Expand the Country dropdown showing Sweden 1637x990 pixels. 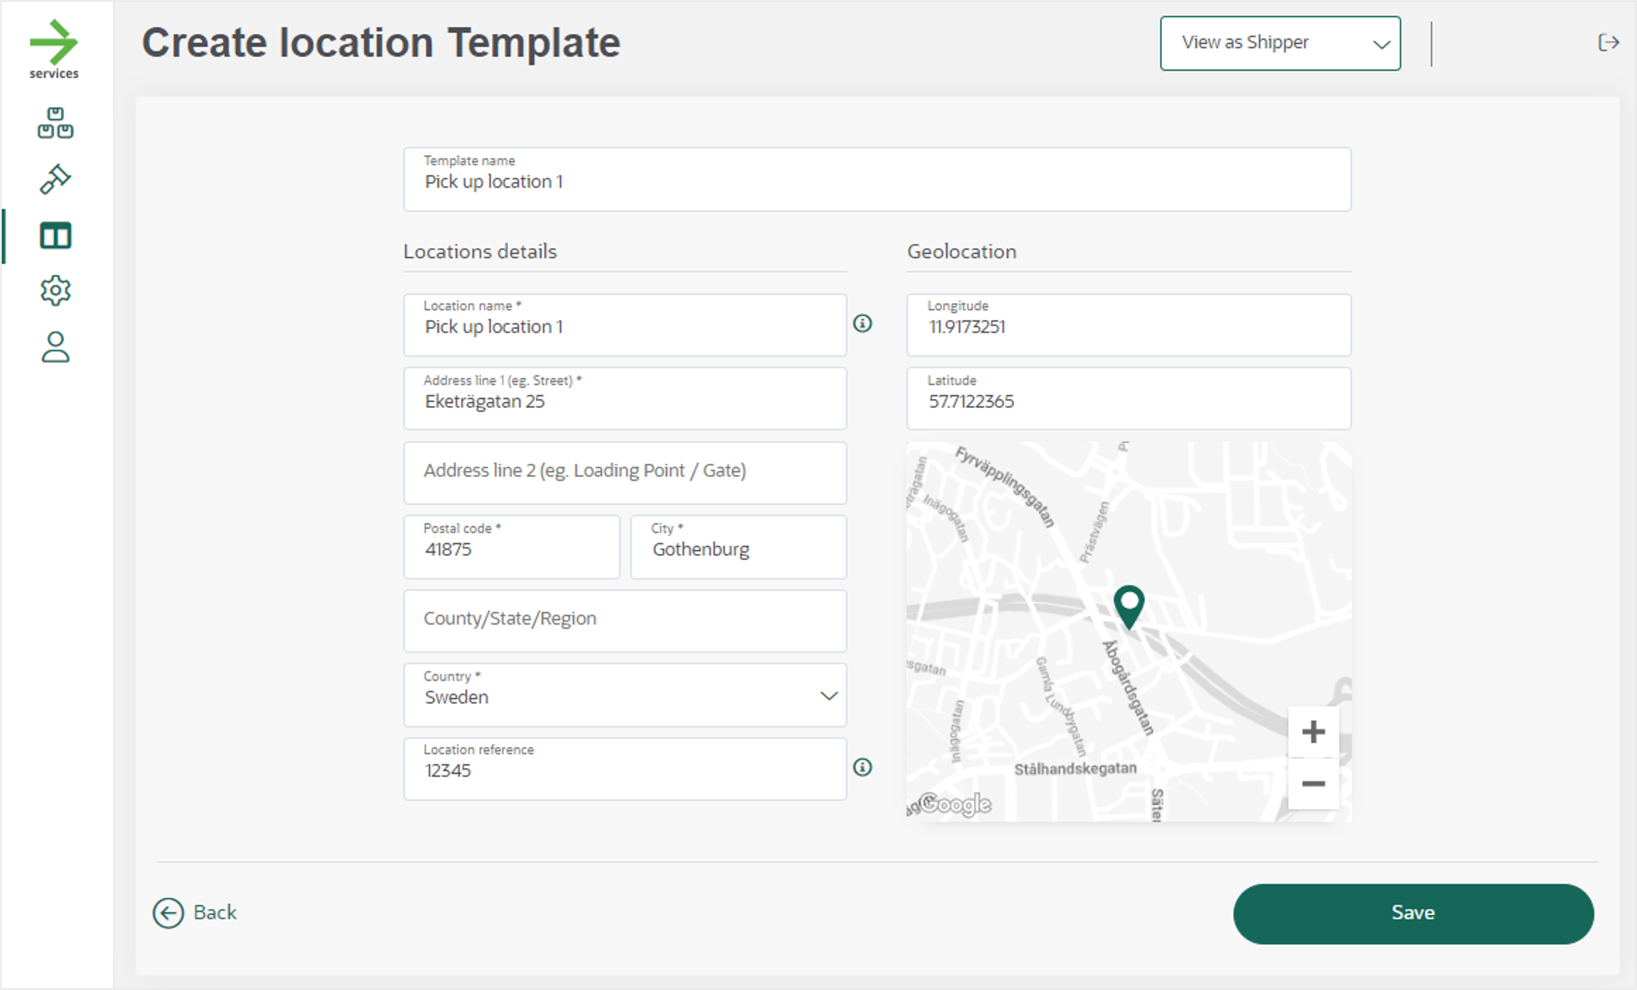click(x=828, y=696)
